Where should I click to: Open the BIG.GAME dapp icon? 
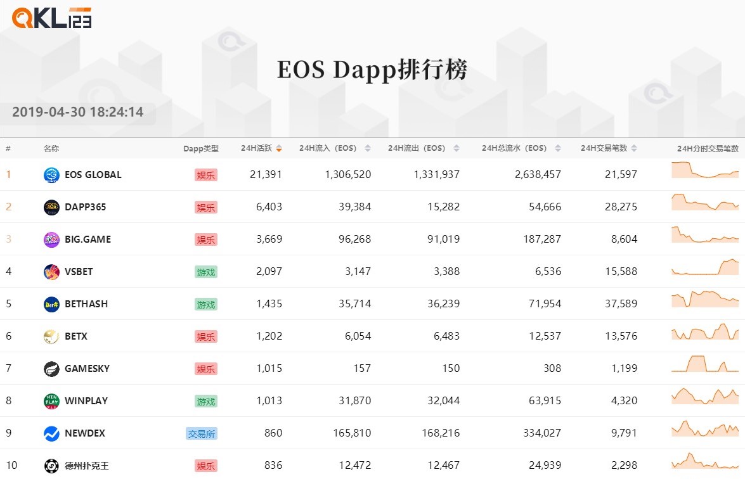(51, 239)
